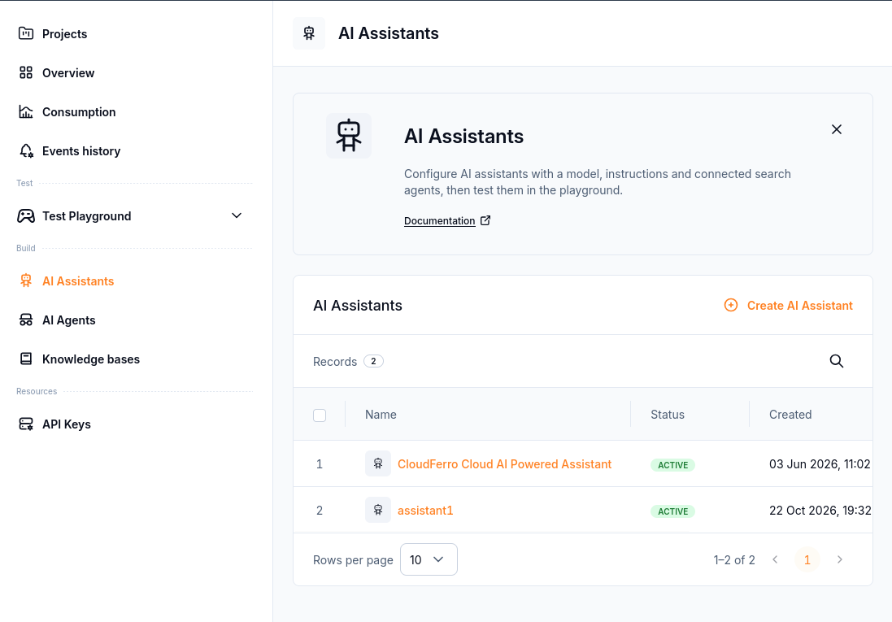Open the API Keys page
Viewport: 892px width, 622px height.
click(67, 424)
